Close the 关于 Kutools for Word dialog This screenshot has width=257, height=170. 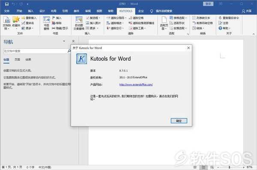click(188, 48)
